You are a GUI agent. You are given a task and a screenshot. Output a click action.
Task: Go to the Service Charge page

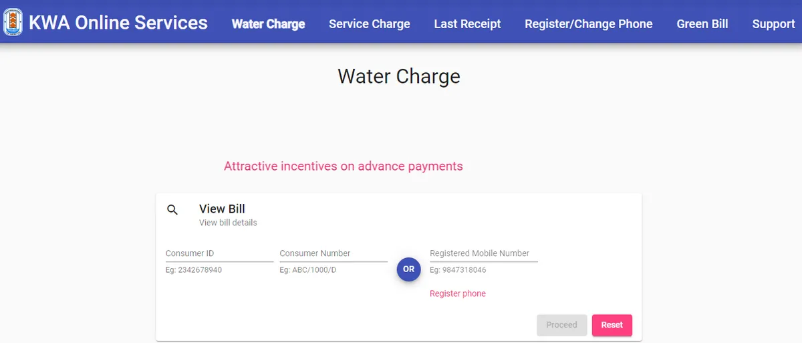[370, 24]
